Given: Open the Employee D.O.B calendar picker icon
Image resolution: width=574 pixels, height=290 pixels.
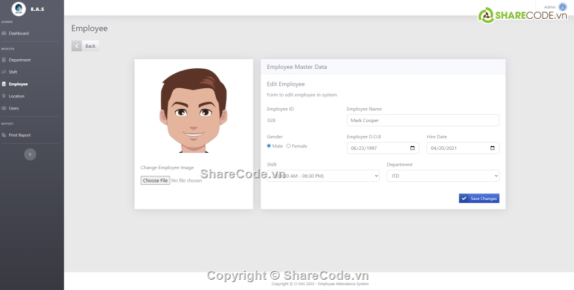Looking at the screenshot, I should [x=412, y=148].
